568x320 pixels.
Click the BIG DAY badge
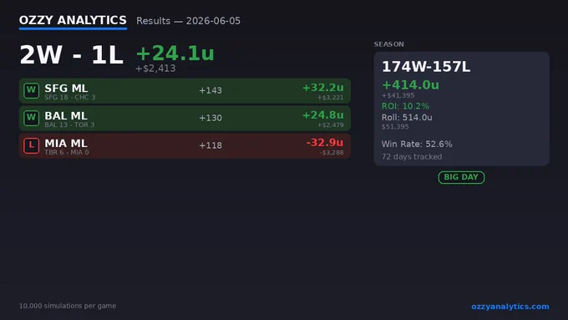(461, 177)
